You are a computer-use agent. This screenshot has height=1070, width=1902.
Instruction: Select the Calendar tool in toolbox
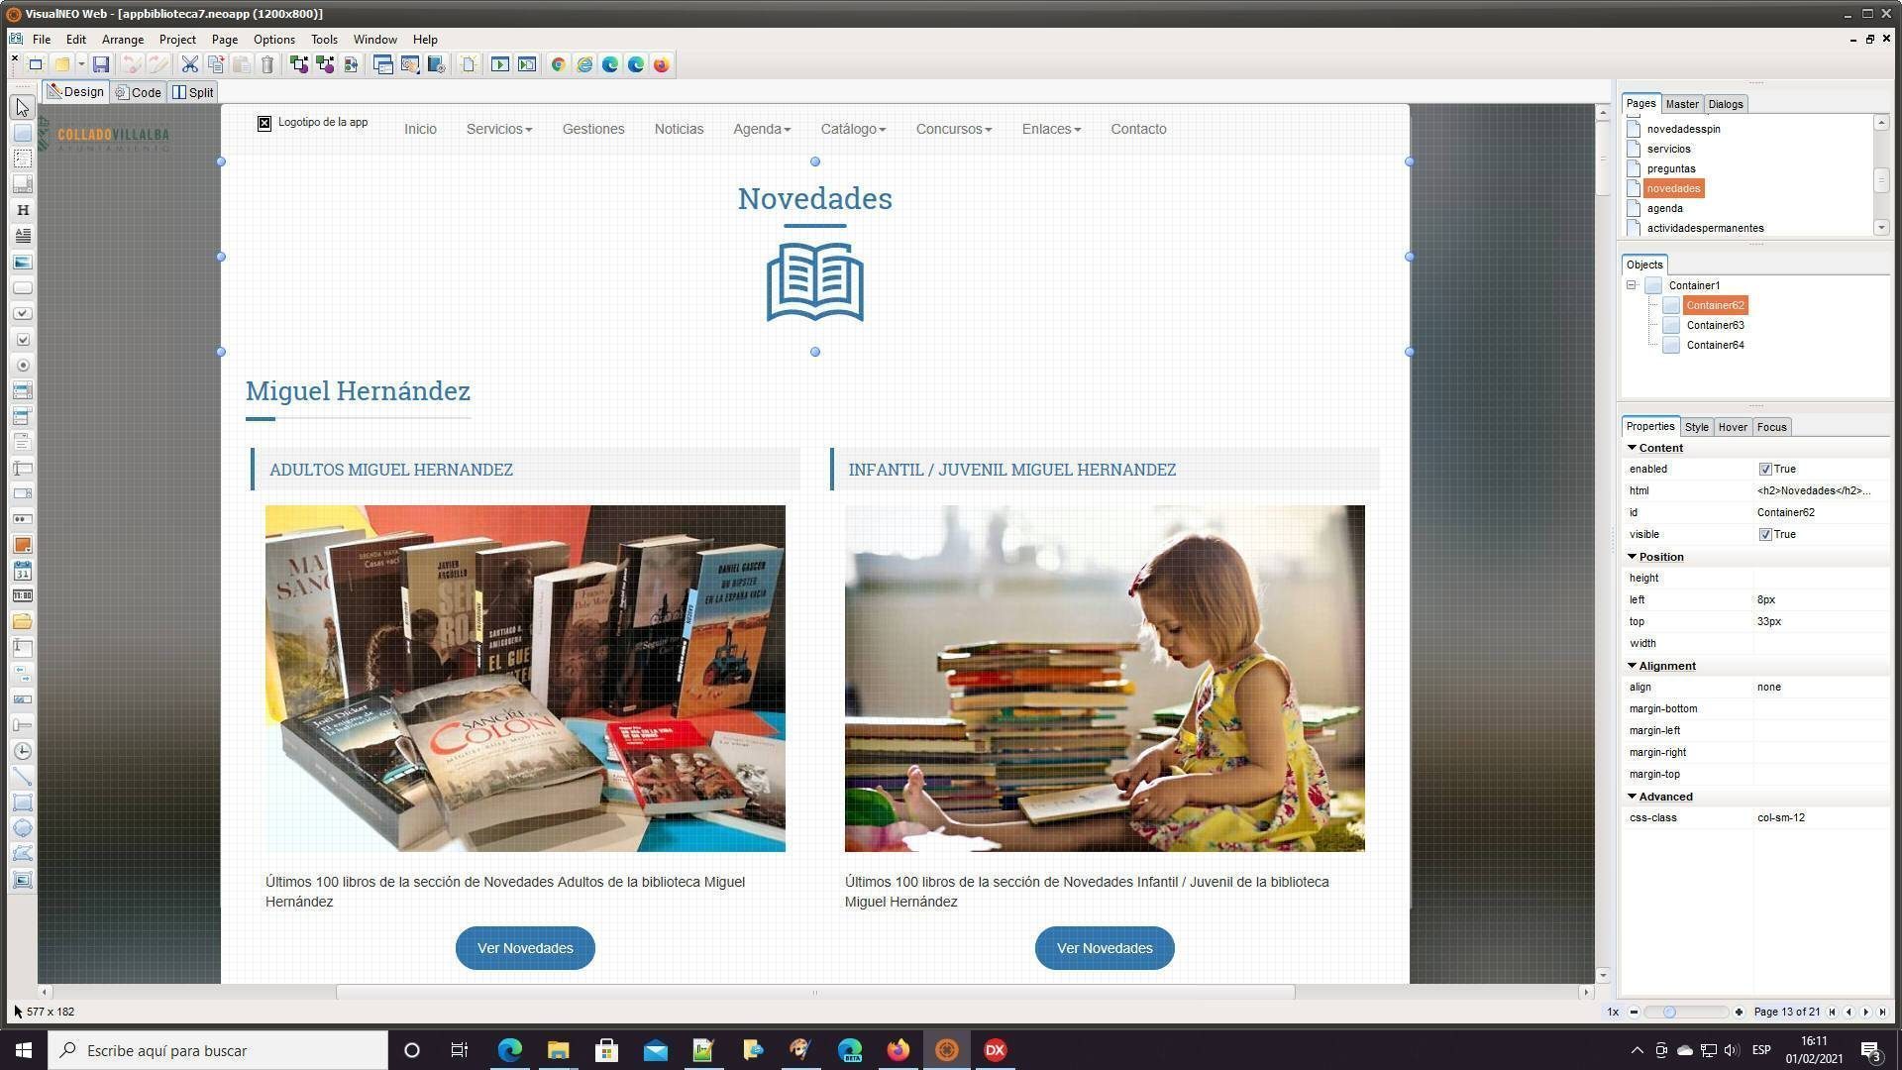click(x=23, y=571)
